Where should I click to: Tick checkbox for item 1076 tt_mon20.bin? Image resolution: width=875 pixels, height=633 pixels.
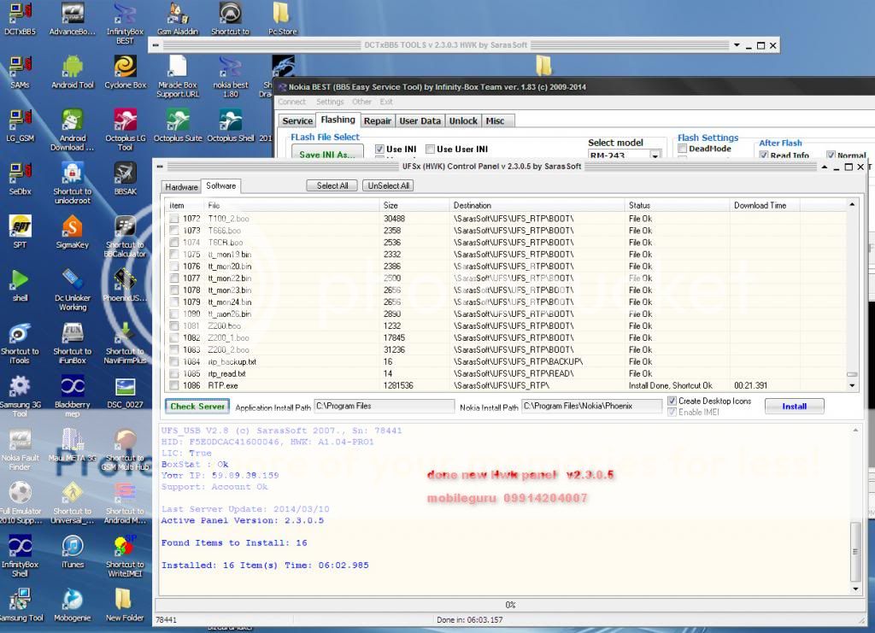(174, 267)
